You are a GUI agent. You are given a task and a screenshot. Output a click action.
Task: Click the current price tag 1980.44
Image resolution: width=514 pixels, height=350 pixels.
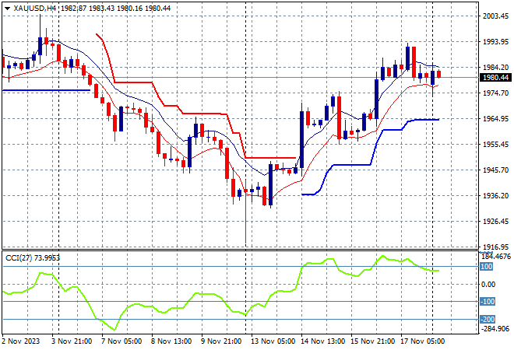click(495, 78)
